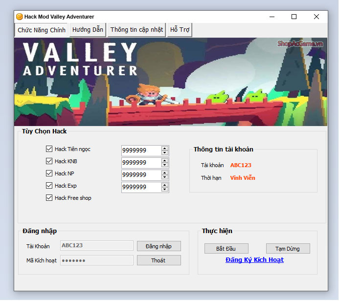The height and width of the screenshot is (301, 339).
Task: Uncheck the Hack Tiên ngọc checkbox
Action: pyautogui.click(x=49, y=149)
